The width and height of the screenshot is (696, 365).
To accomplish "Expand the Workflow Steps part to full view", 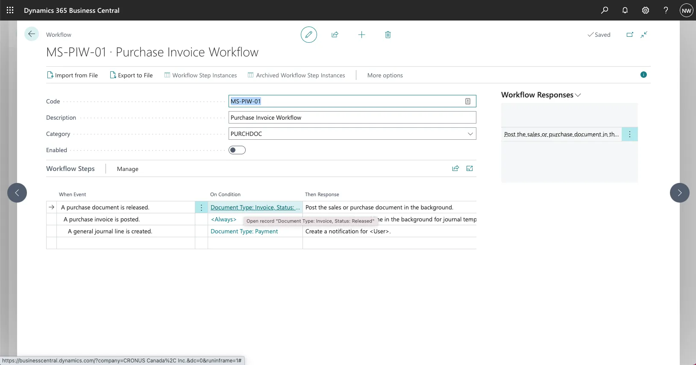I will click(470, 168).
